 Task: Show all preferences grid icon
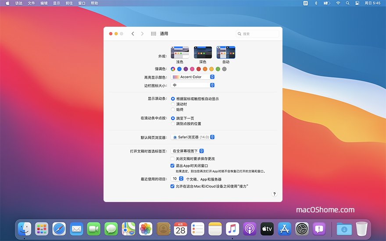tap(154, 34)
